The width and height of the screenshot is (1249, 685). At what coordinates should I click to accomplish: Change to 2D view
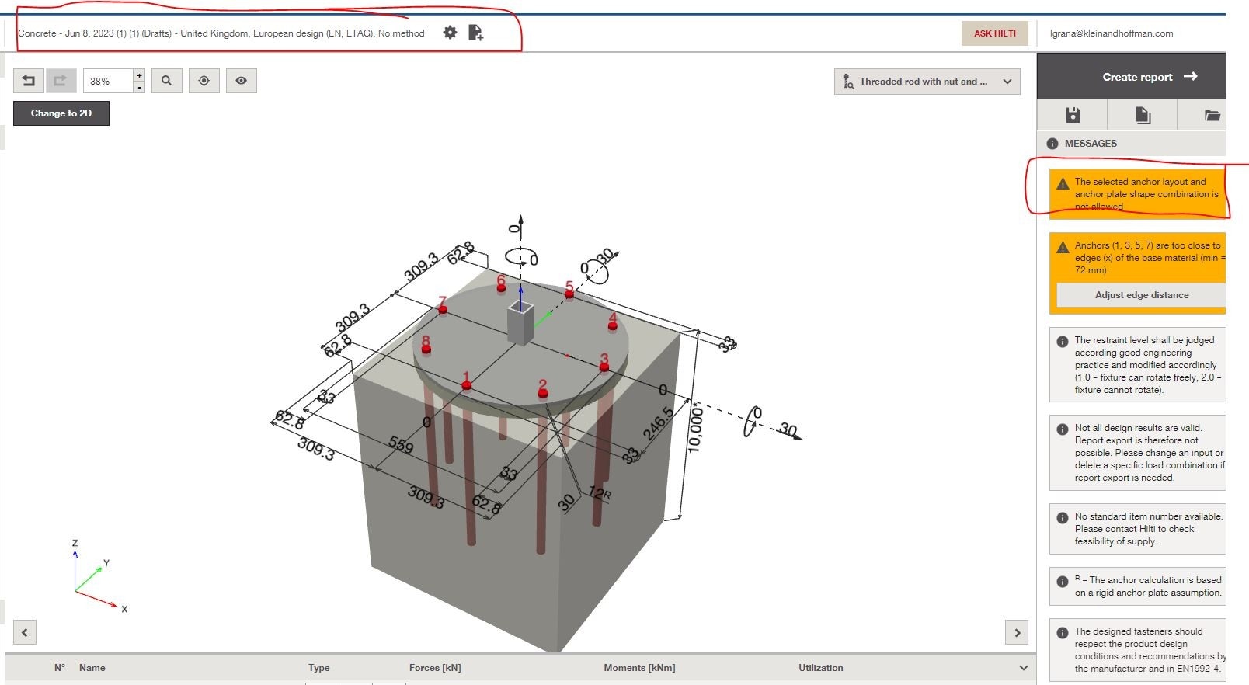click(61, 113)
